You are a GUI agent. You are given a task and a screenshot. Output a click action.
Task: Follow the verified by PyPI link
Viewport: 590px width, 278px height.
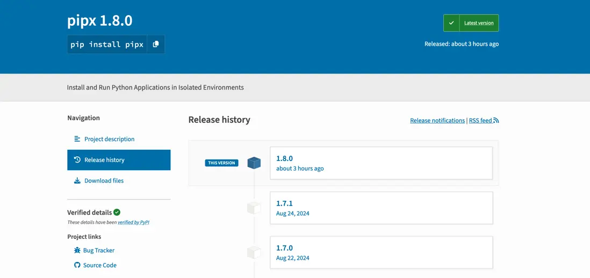tap(133, 222)
